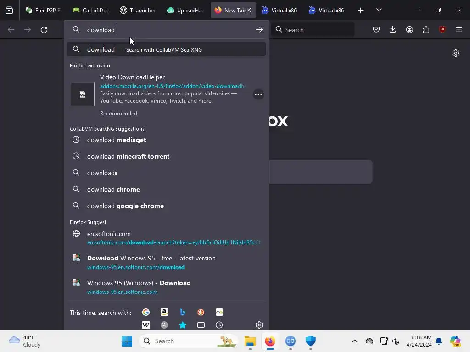
Task: Open Firefox account menu
Action: click(x=409, y=29)
